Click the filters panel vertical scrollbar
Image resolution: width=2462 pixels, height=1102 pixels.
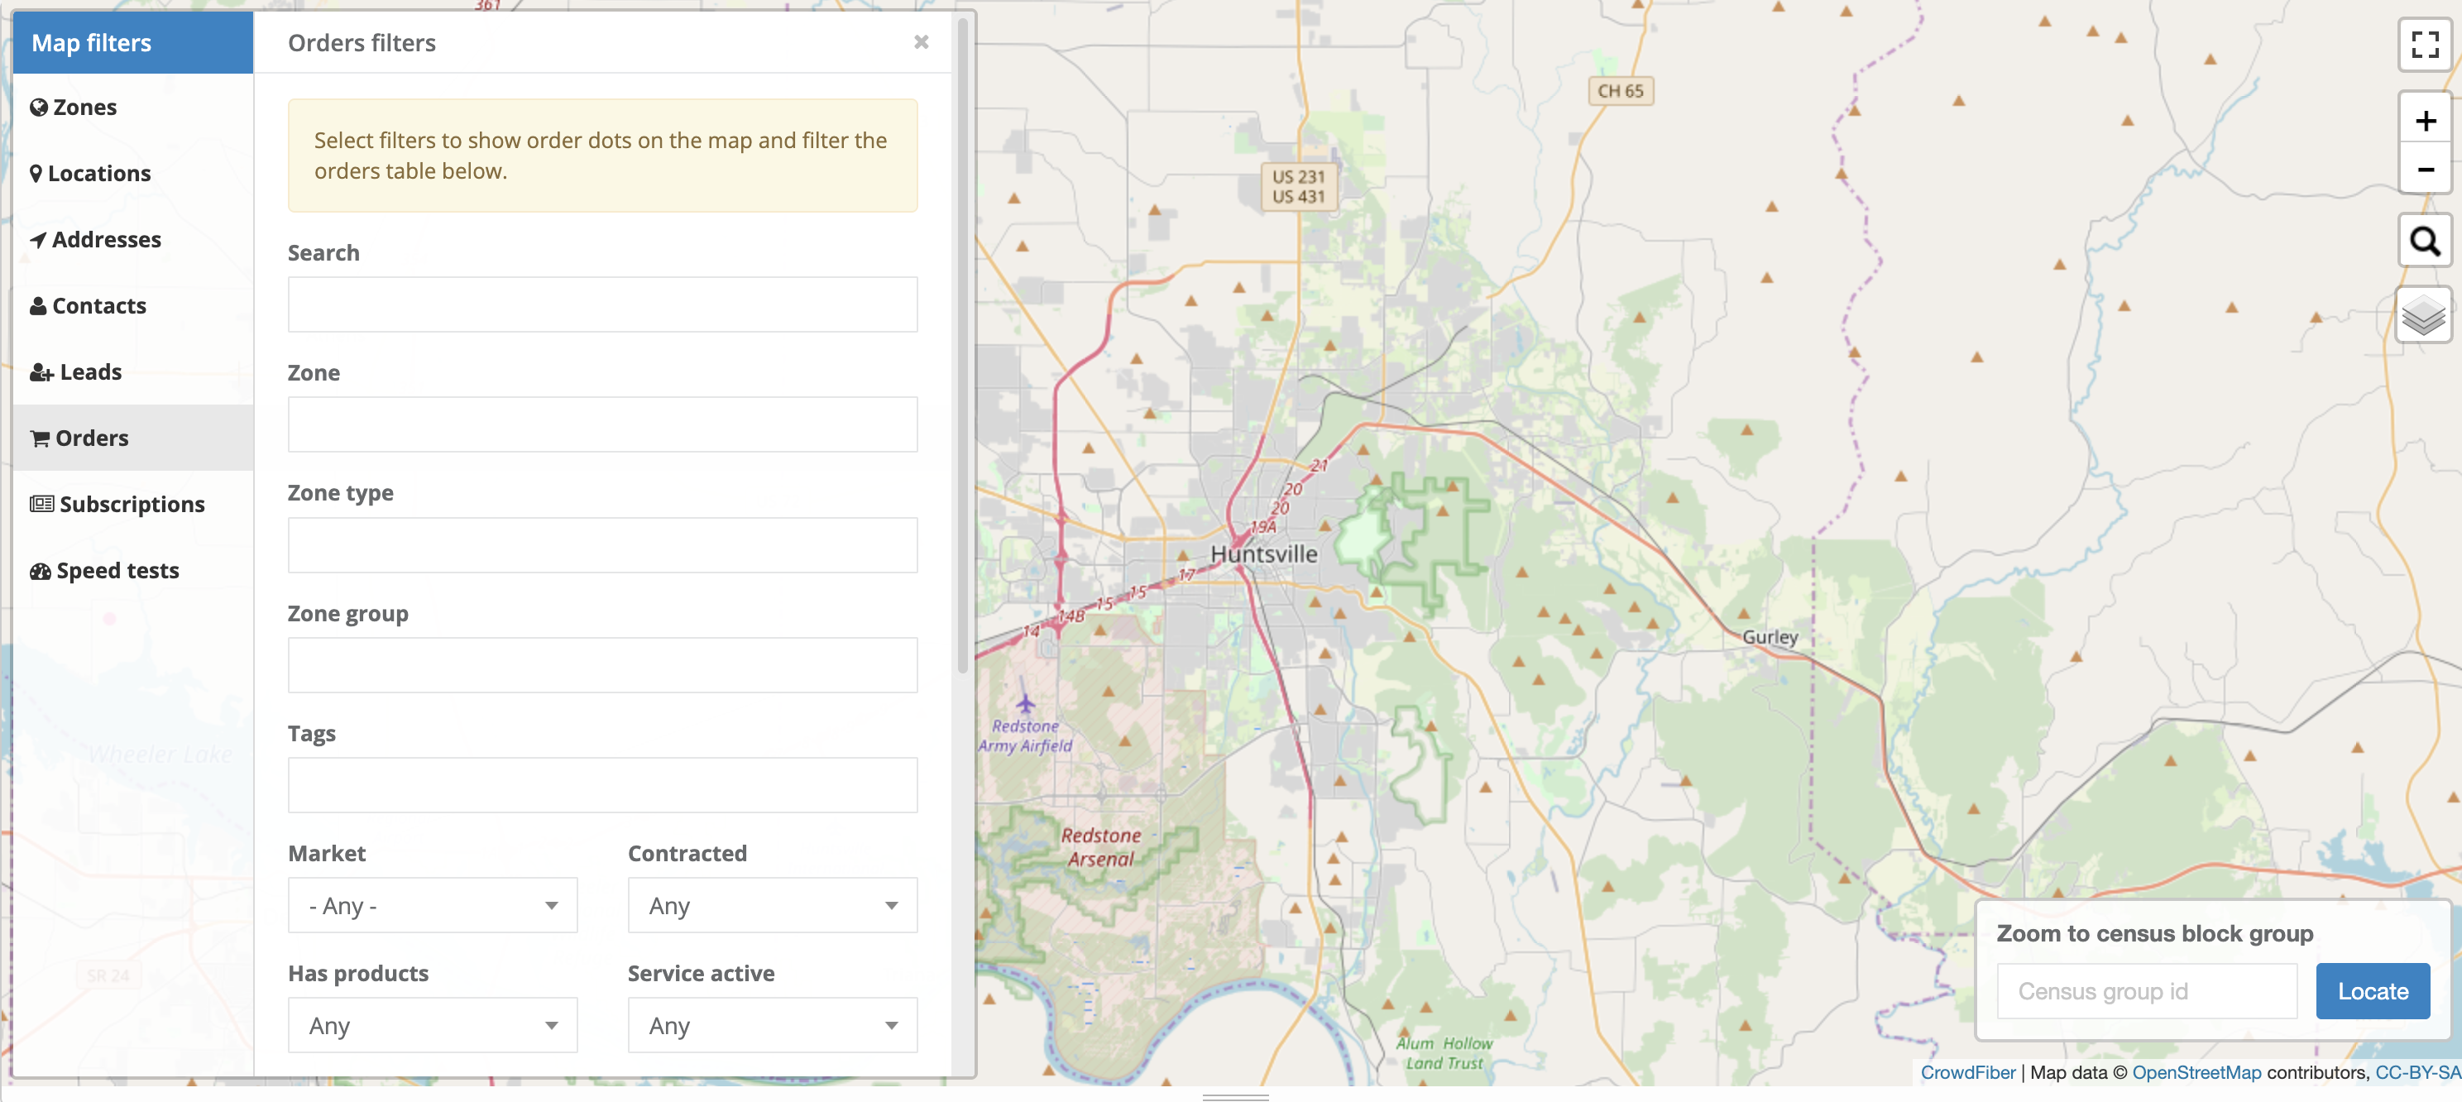pyautogui.click(x=962, y=344)
